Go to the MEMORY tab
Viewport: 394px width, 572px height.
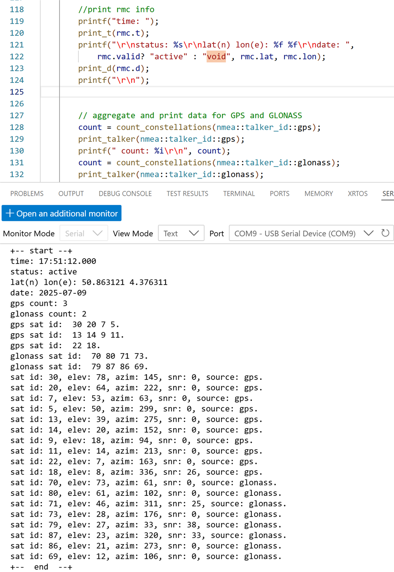coord(318,194)
